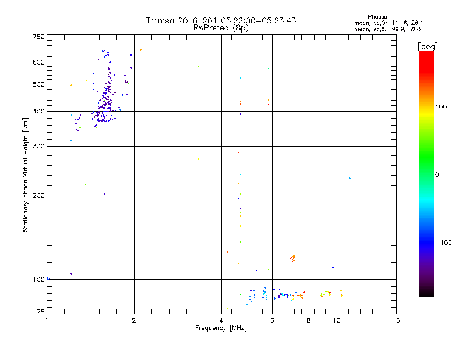Viewport: 466px width, 349px height.
Task: Click the y-axis '100' tick label
Action: coord(38,280)
